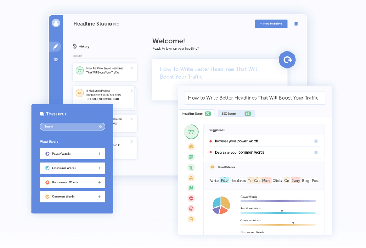Open thesaurus for 'Decrease your common words'
The image size is (366, 248).
pyautogui.click(x=316, y=152)
